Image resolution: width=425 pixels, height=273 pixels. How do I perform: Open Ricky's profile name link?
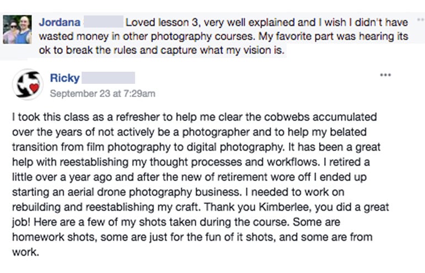coord(64,78)
